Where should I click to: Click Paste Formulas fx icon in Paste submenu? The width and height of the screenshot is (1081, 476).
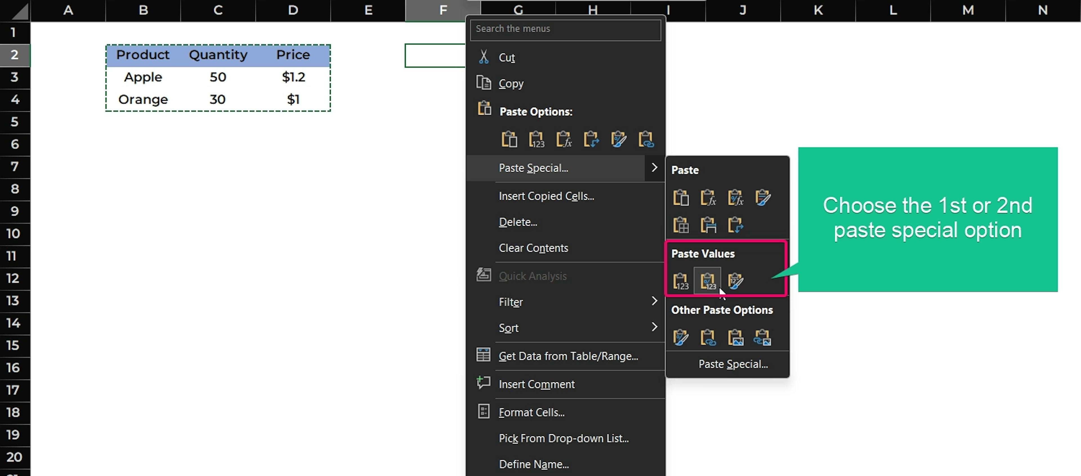click(707, 197)
